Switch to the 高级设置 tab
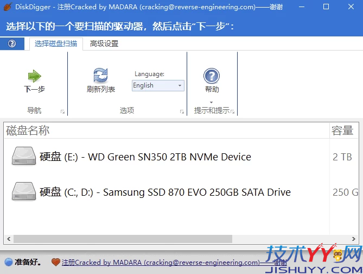Image resolution: width=363 pixels, height=274 pixels. click(104, 43)
